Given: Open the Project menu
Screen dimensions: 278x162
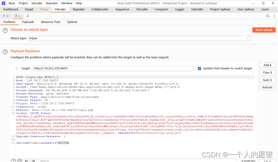Looking at the screenshot, I should tap(23, 3).
